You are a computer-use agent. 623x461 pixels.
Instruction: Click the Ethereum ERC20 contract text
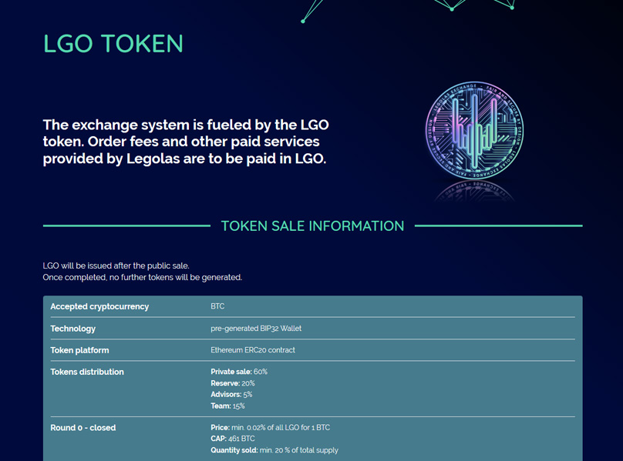tap(253, 350)
